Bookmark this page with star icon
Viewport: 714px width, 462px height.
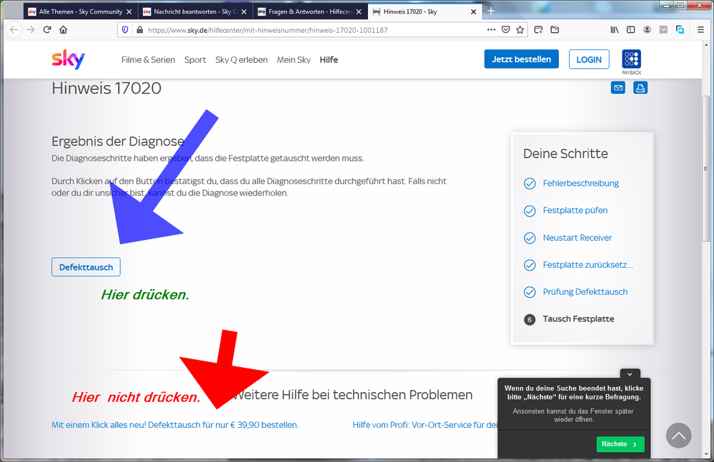pos(520,30)
